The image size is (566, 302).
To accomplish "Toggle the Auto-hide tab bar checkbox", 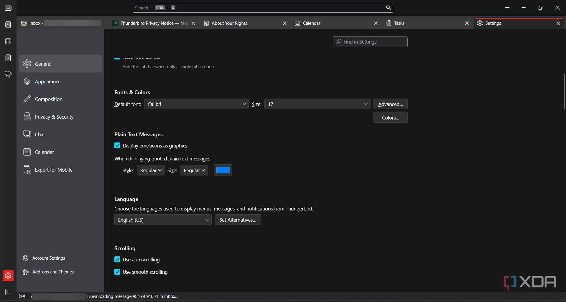I will tap(117, 58).
